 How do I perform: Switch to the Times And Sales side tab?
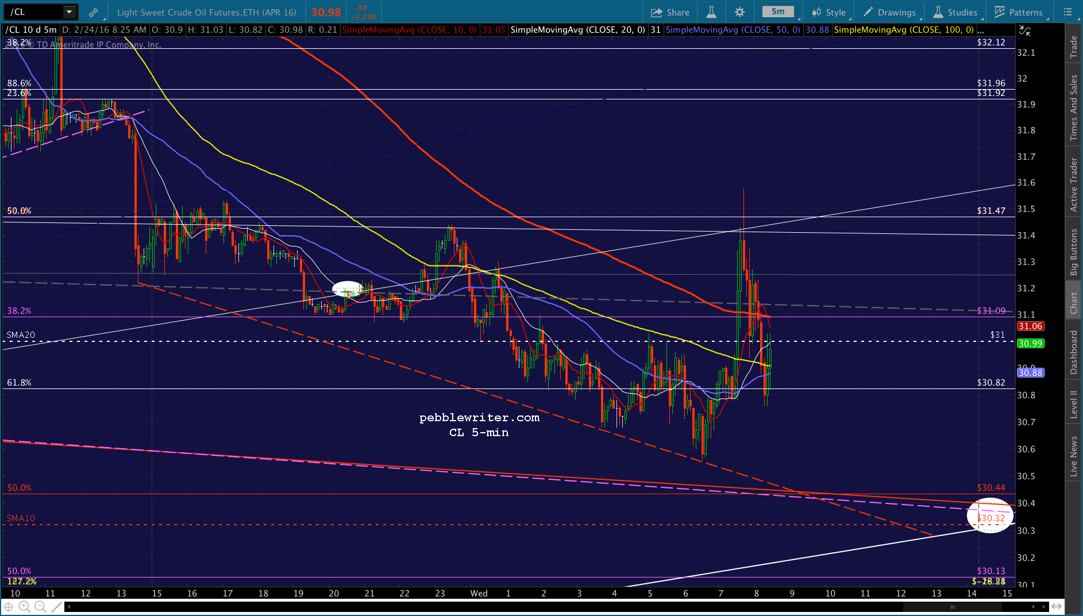coord(1073,107)
